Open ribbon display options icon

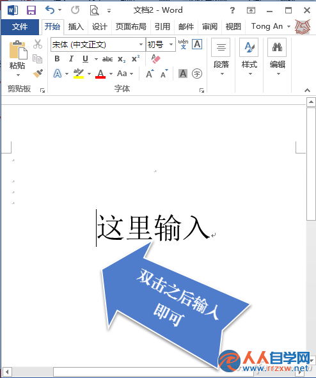click(x=251, y=10)
